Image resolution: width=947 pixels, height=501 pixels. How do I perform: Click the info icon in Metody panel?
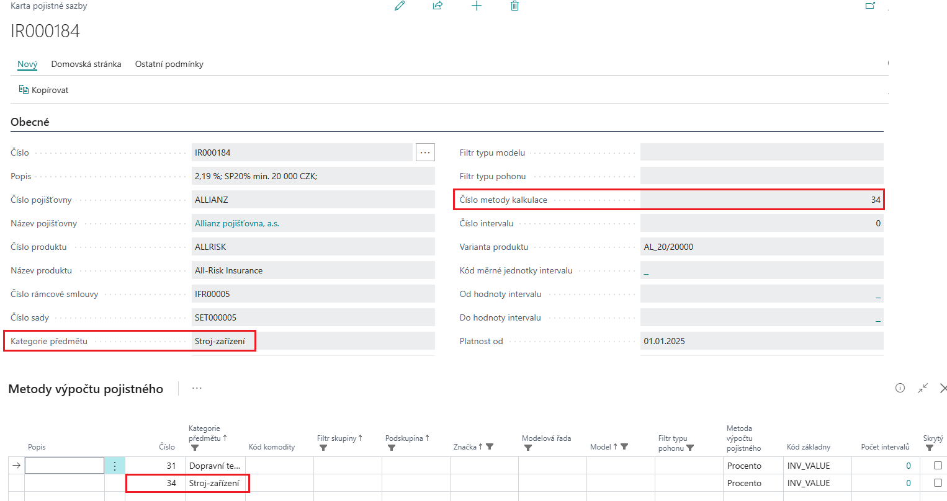point(900,388)
